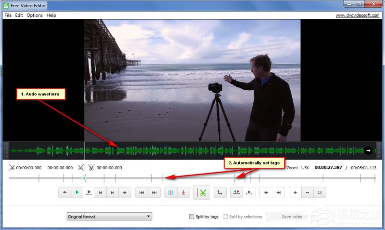Click the green audio waveform strip
385x230 pixels.
click(x=192, y=150)
